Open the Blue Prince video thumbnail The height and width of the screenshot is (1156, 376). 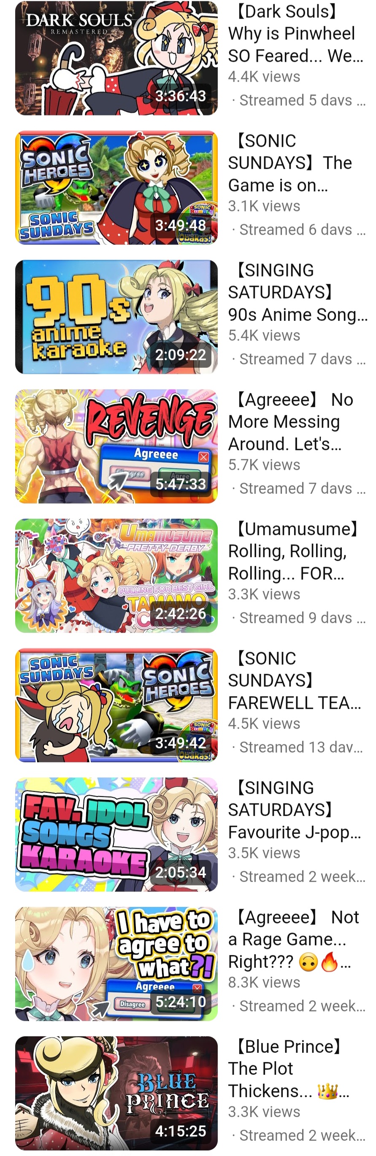tap(116, 1093)
